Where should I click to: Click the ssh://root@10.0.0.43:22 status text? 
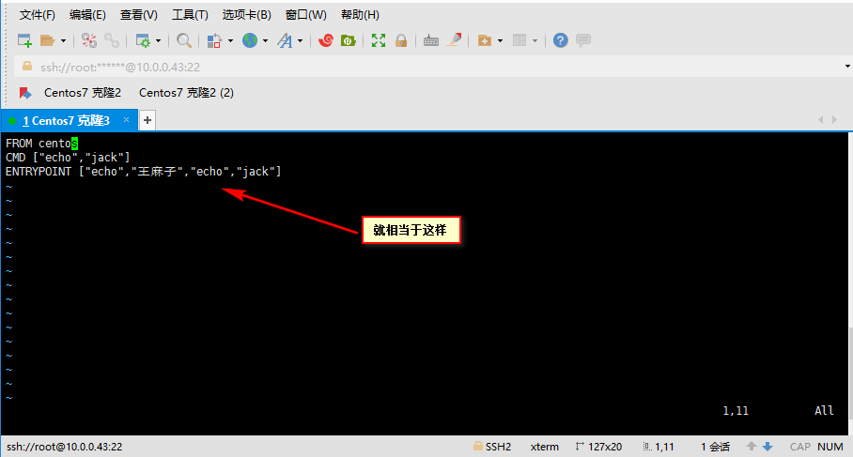coord(64,447)
